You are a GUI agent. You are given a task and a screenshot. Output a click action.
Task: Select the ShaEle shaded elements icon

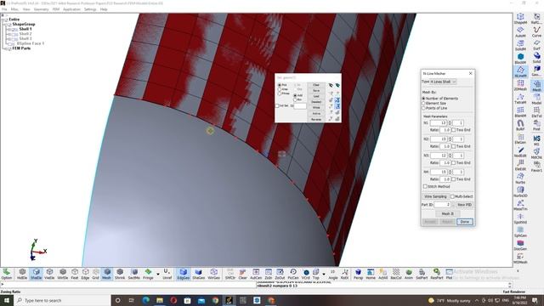click(x=36, y=274)
